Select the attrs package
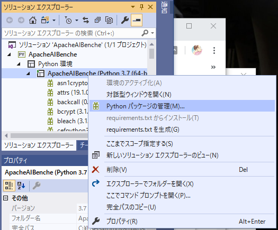 (73, 93)
